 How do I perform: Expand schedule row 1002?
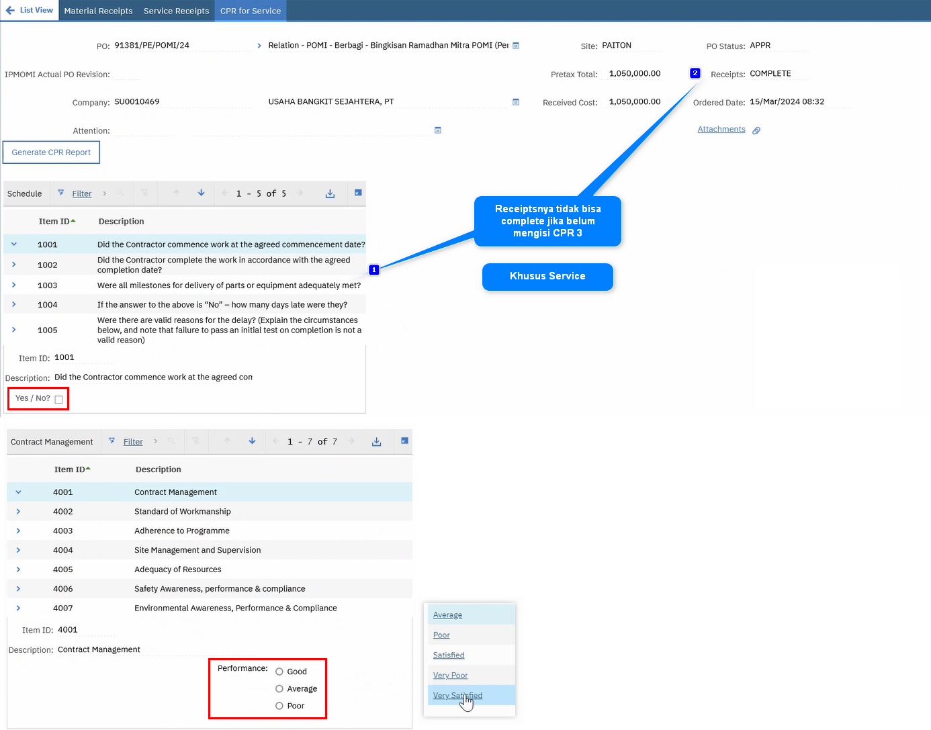(x=14, y=265)
